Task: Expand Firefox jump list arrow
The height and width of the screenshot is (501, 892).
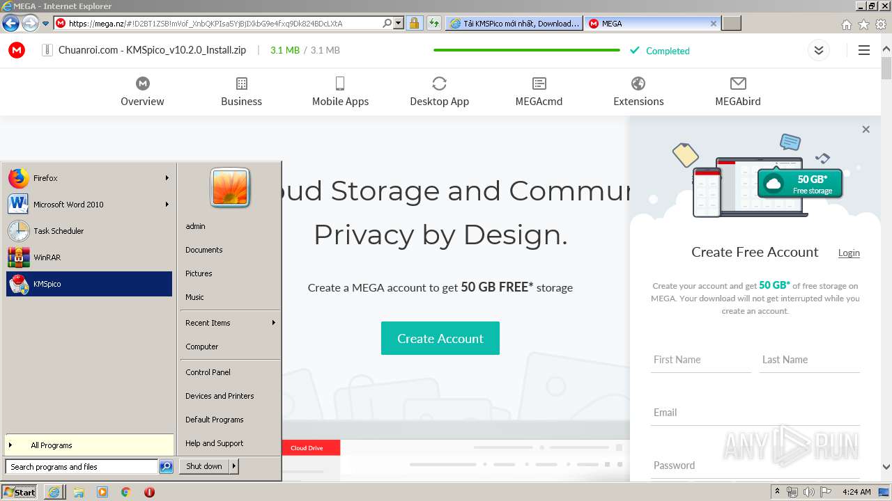Action: point(167,178)
